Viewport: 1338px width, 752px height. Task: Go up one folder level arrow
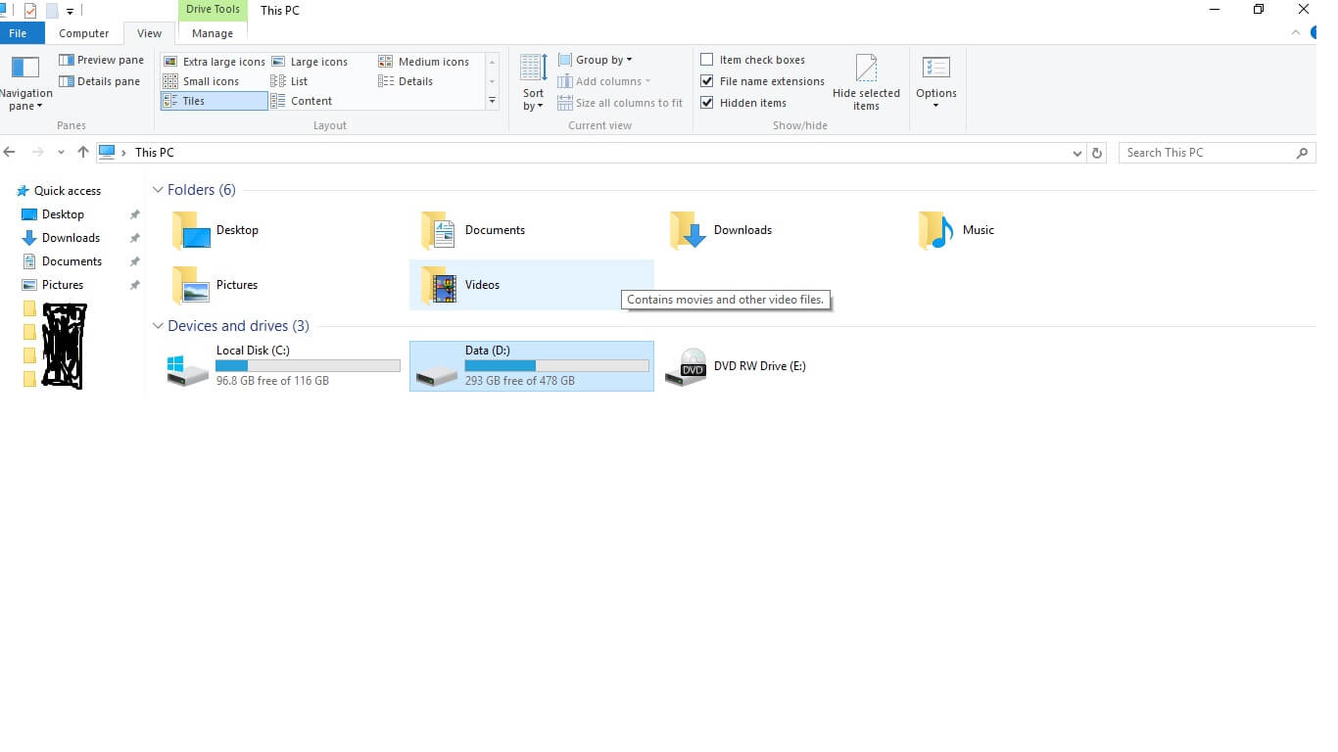83,153
